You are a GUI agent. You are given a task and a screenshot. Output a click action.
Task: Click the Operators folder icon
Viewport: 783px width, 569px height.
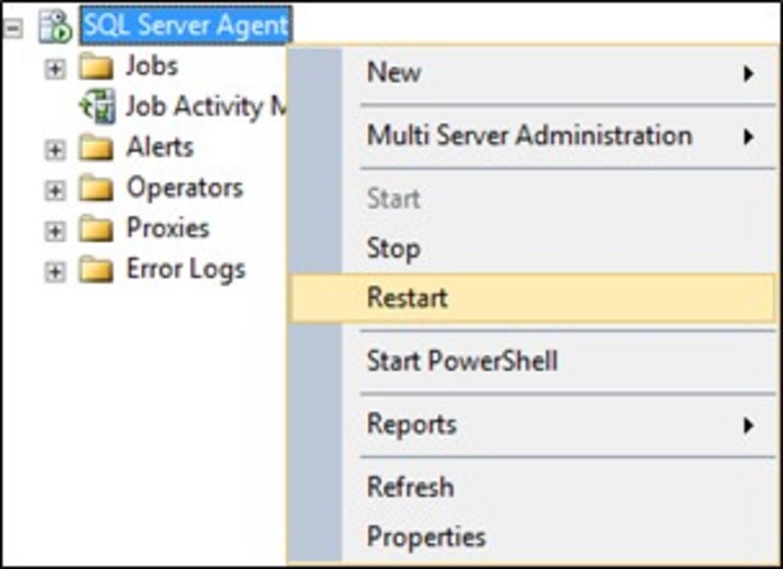[x=96, y=189]
